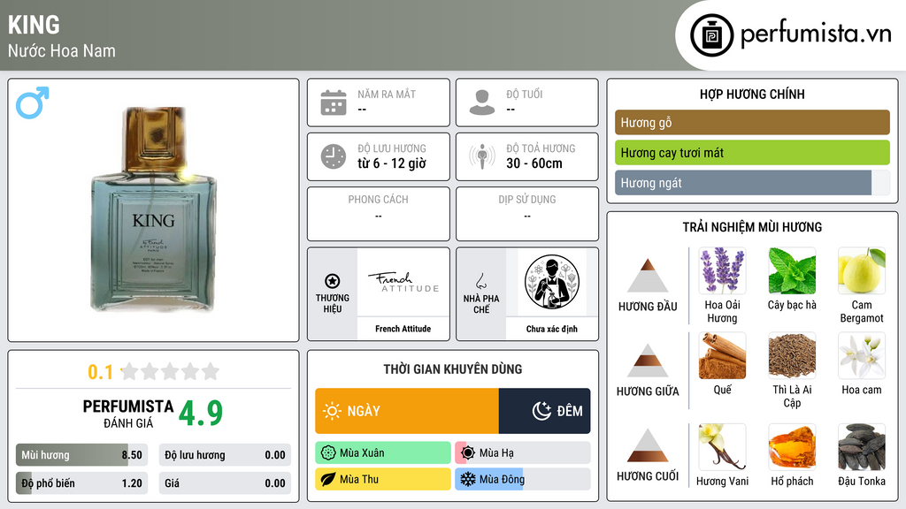This screenshot has height=509, width=906.
Task: Open the French Attitude brand link
Action: tap(403, 329)
